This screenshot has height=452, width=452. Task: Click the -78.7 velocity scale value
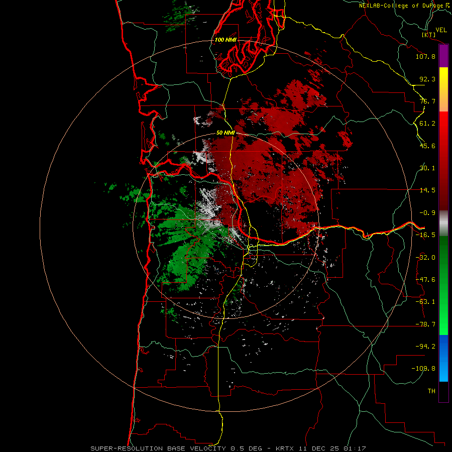(425, 324)
